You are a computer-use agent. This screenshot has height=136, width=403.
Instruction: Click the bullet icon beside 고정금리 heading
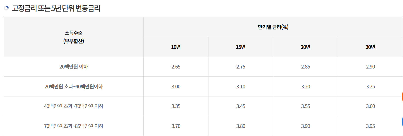click(6, 8)
